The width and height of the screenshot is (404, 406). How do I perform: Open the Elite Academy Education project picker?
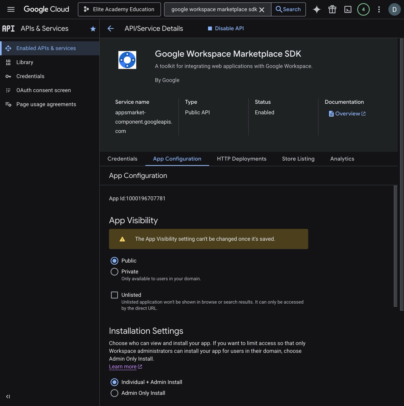click(119, 10)
